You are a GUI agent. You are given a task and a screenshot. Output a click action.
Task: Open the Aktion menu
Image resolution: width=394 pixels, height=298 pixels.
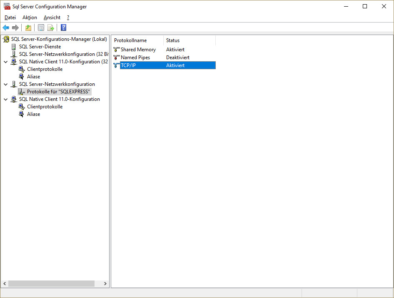click(30, 18)
